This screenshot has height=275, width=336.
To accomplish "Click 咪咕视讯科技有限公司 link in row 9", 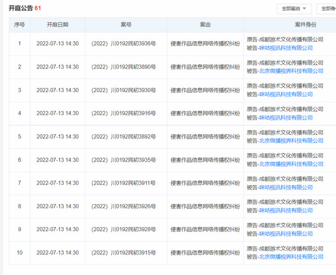I will click(286, 234).
